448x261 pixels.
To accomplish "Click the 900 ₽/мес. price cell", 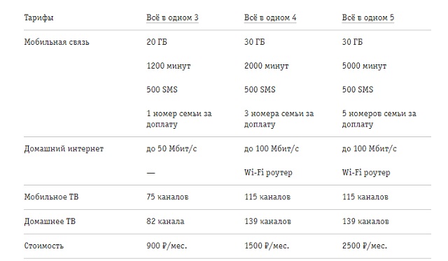I will [x=167, y=246].
